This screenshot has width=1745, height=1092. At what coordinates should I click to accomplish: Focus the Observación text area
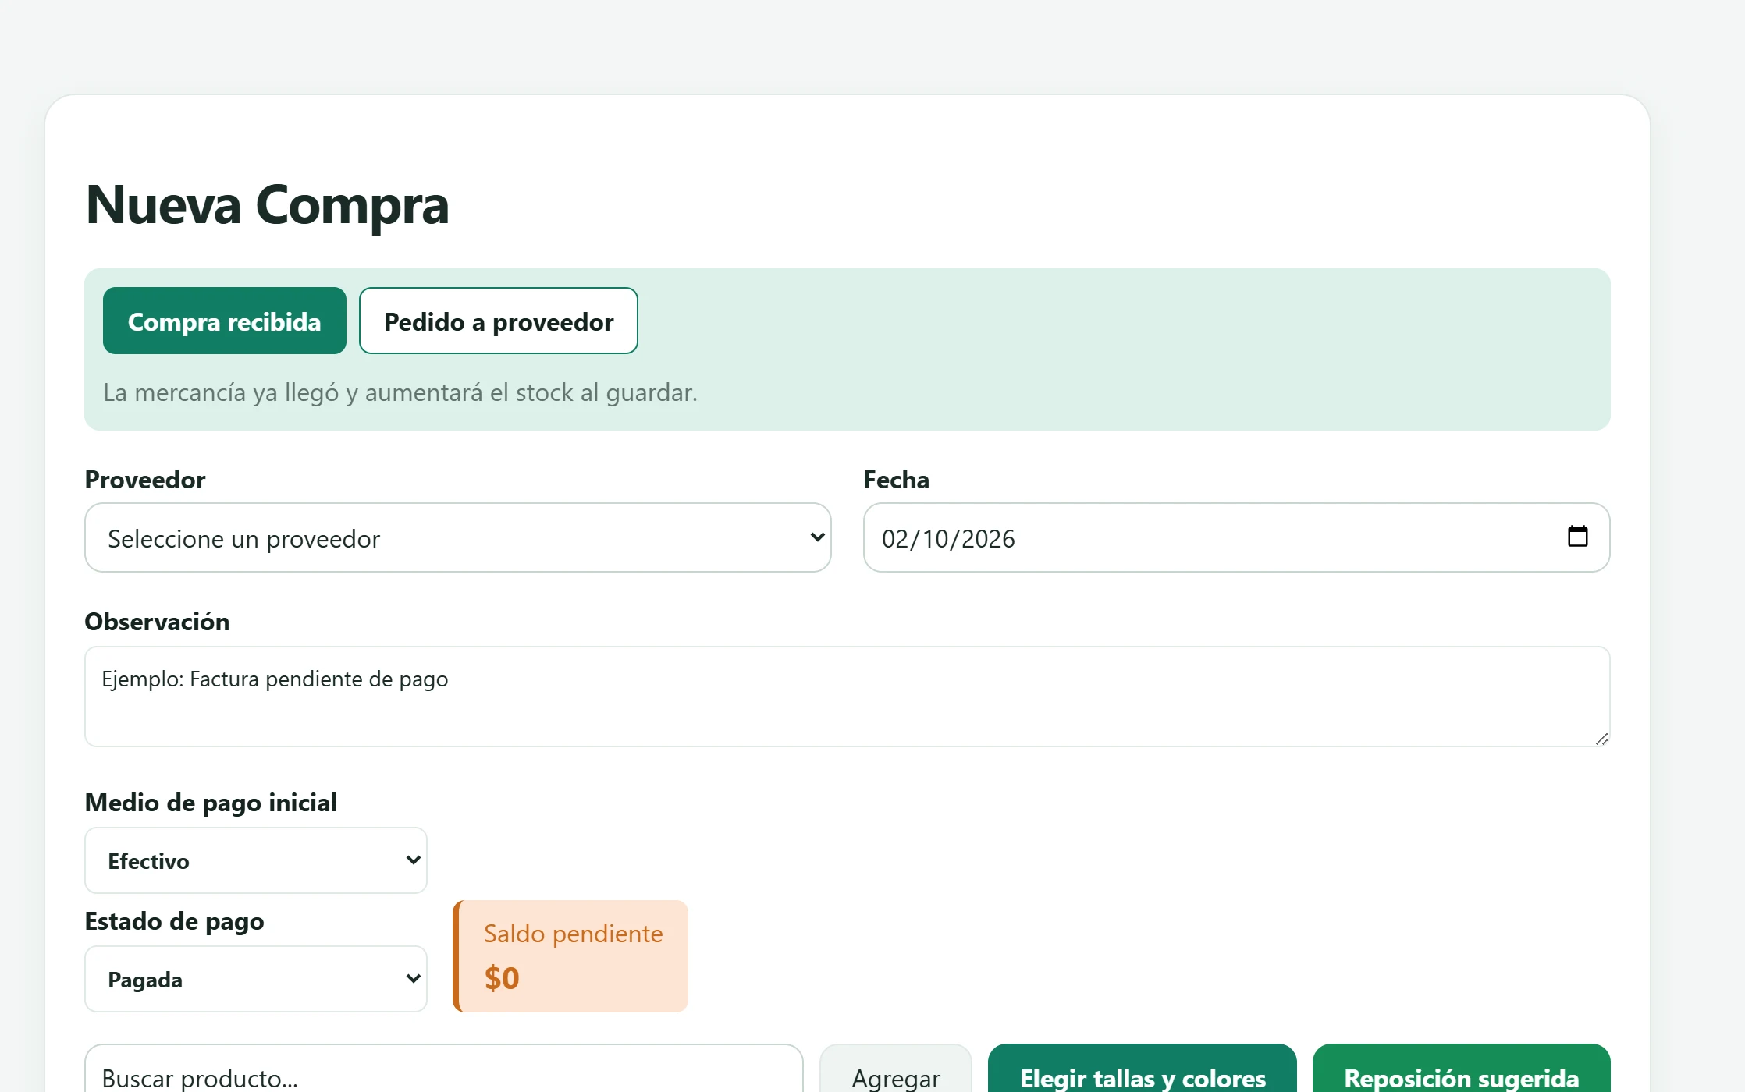tap(848, 697)
